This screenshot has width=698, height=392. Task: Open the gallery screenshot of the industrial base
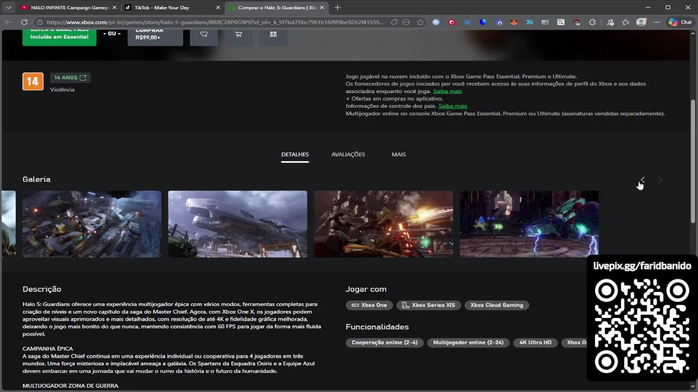coord(92,224)
